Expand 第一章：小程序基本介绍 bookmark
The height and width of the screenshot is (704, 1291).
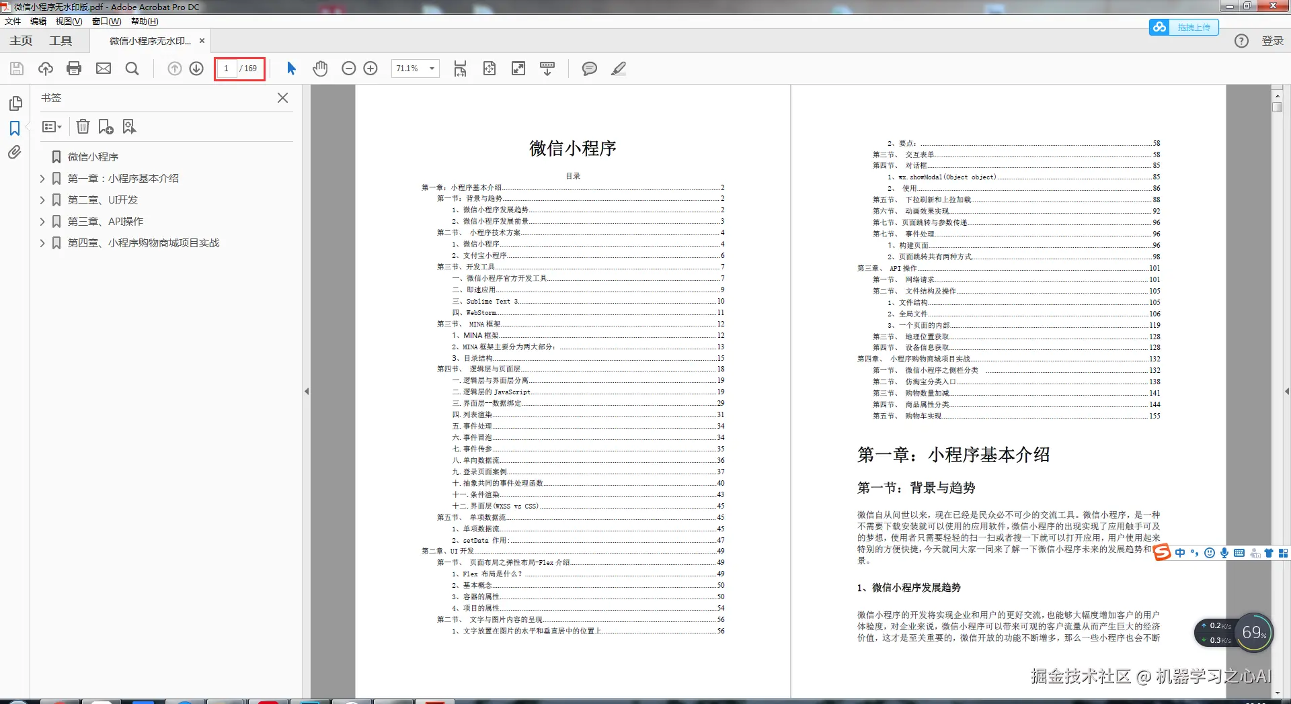[x=42, y=179]
